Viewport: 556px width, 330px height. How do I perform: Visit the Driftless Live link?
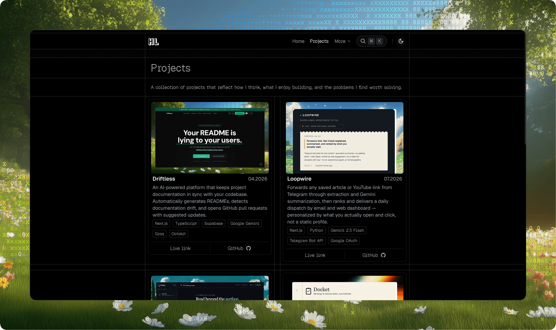180,248
